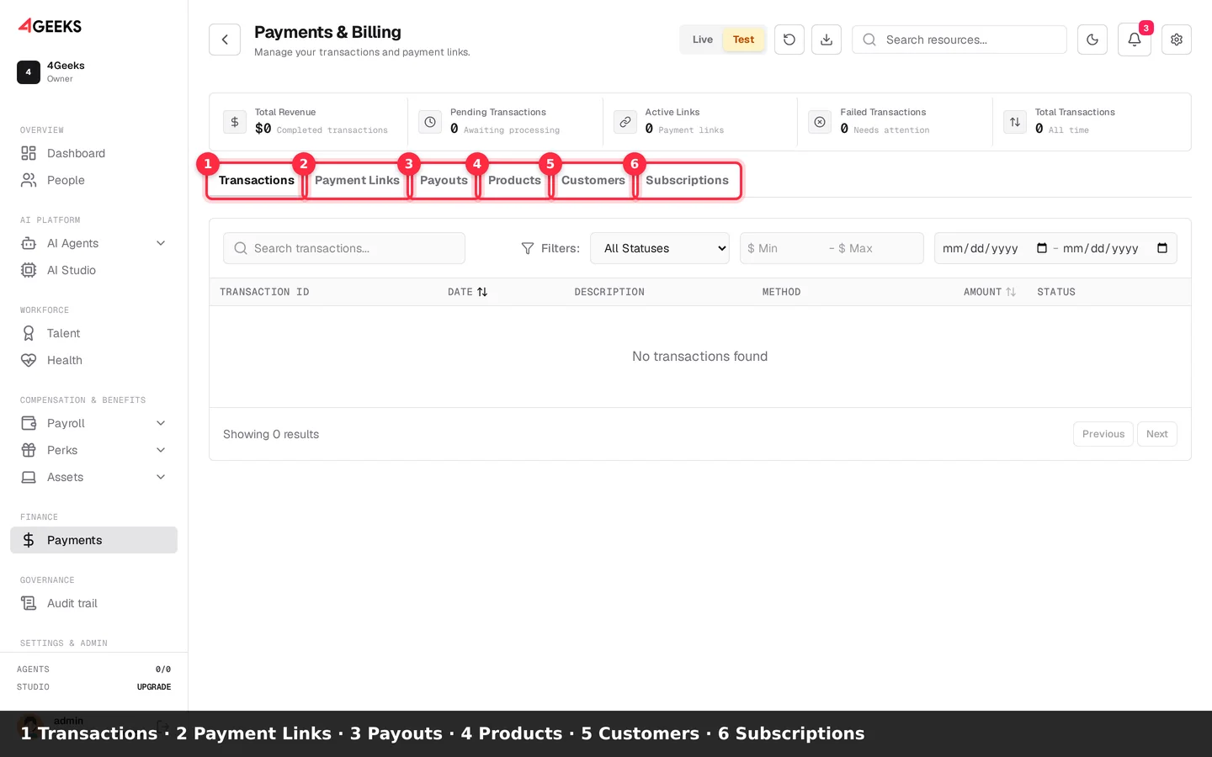
Task: Click the refresh icon button
Action: tap(789, 40)
